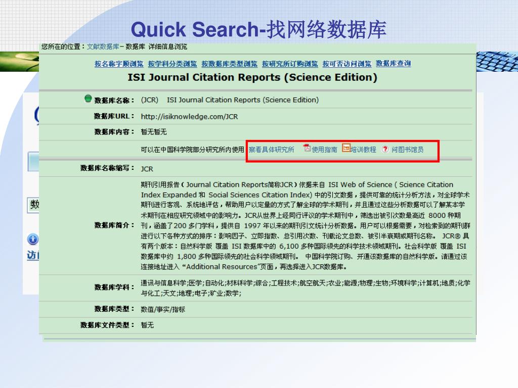518x388 pixels.
Task: Click the 数据库文件类型 value 暂无
Action: 147,325
